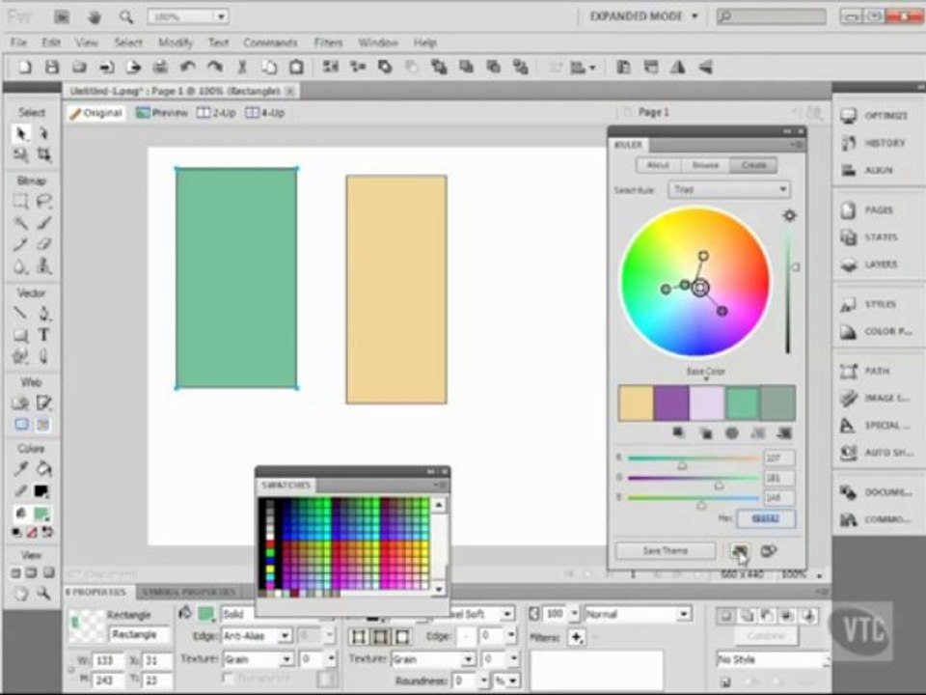Choose the Line vector tool
The height and width of the screenshot is (695, 926).
click(x=20, y=313)
